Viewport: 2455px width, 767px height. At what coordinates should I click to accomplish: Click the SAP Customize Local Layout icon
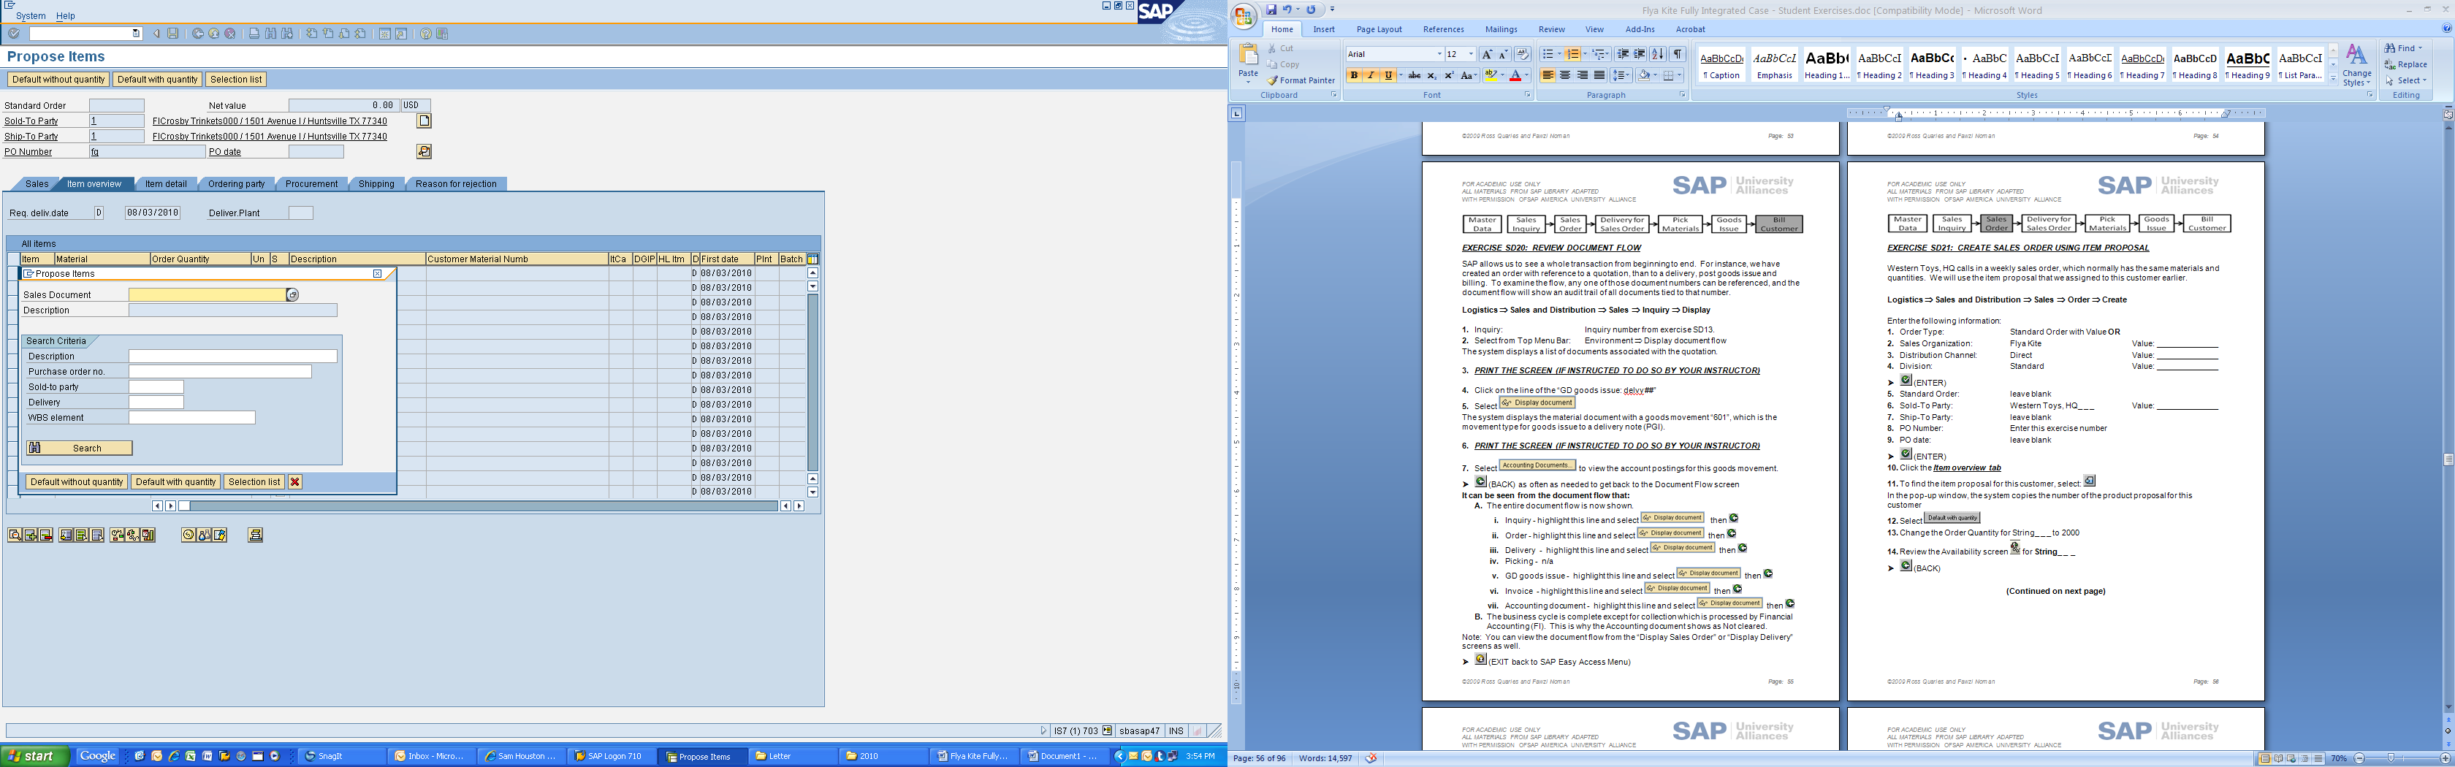[442, 34]
